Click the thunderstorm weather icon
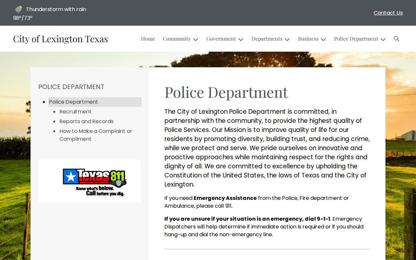 tap(19, 9)
